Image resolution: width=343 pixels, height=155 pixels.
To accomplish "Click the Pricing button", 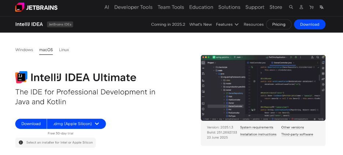I will pos(279,25).
